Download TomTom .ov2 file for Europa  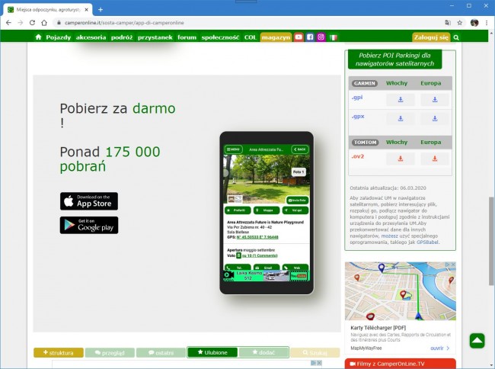click(x=435, y=159)
